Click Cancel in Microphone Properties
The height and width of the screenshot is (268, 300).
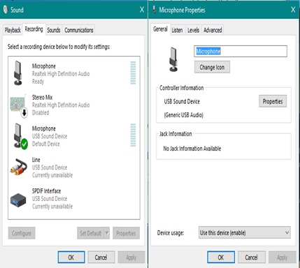251,258
